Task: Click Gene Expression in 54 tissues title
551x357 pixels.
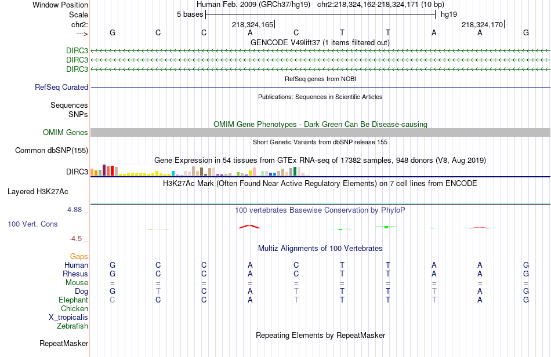Action: pyautogui.click(x=320, y=161)
